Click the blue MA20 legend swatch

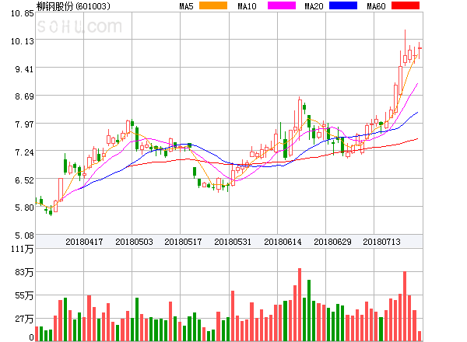(x=342, y=6)
